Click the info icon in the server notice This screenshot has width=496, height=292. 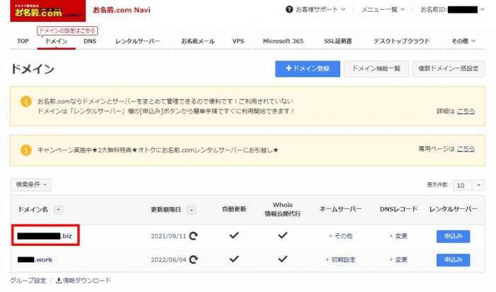26,101
